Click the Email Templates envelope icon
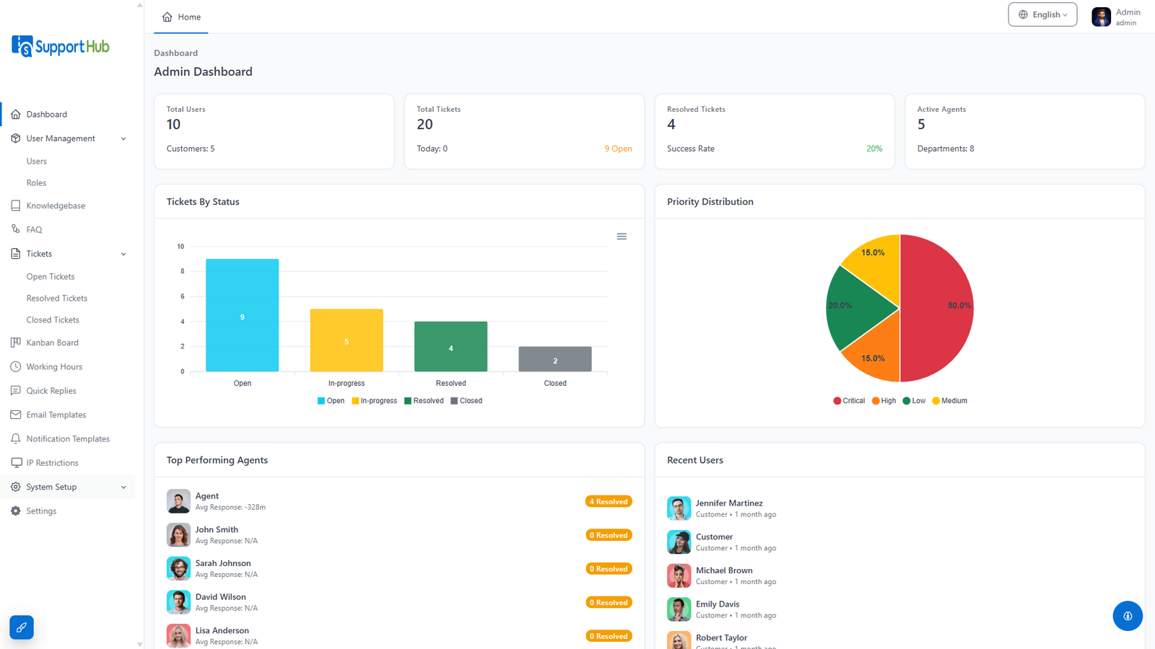The height and width of the screenshot is (649, 1155). (x=16, y=415)
